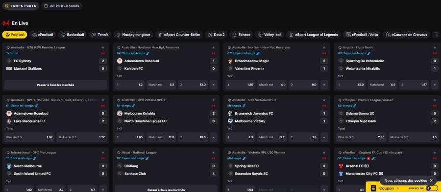Screen dimensions: 441x192
Task: Open live stats icon for Broadmeadow Magic match
Action: point(258,53)
